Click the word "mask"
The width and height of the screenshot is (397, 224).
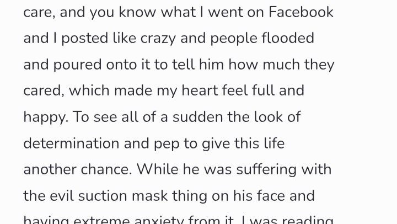(x=149, y=196)
